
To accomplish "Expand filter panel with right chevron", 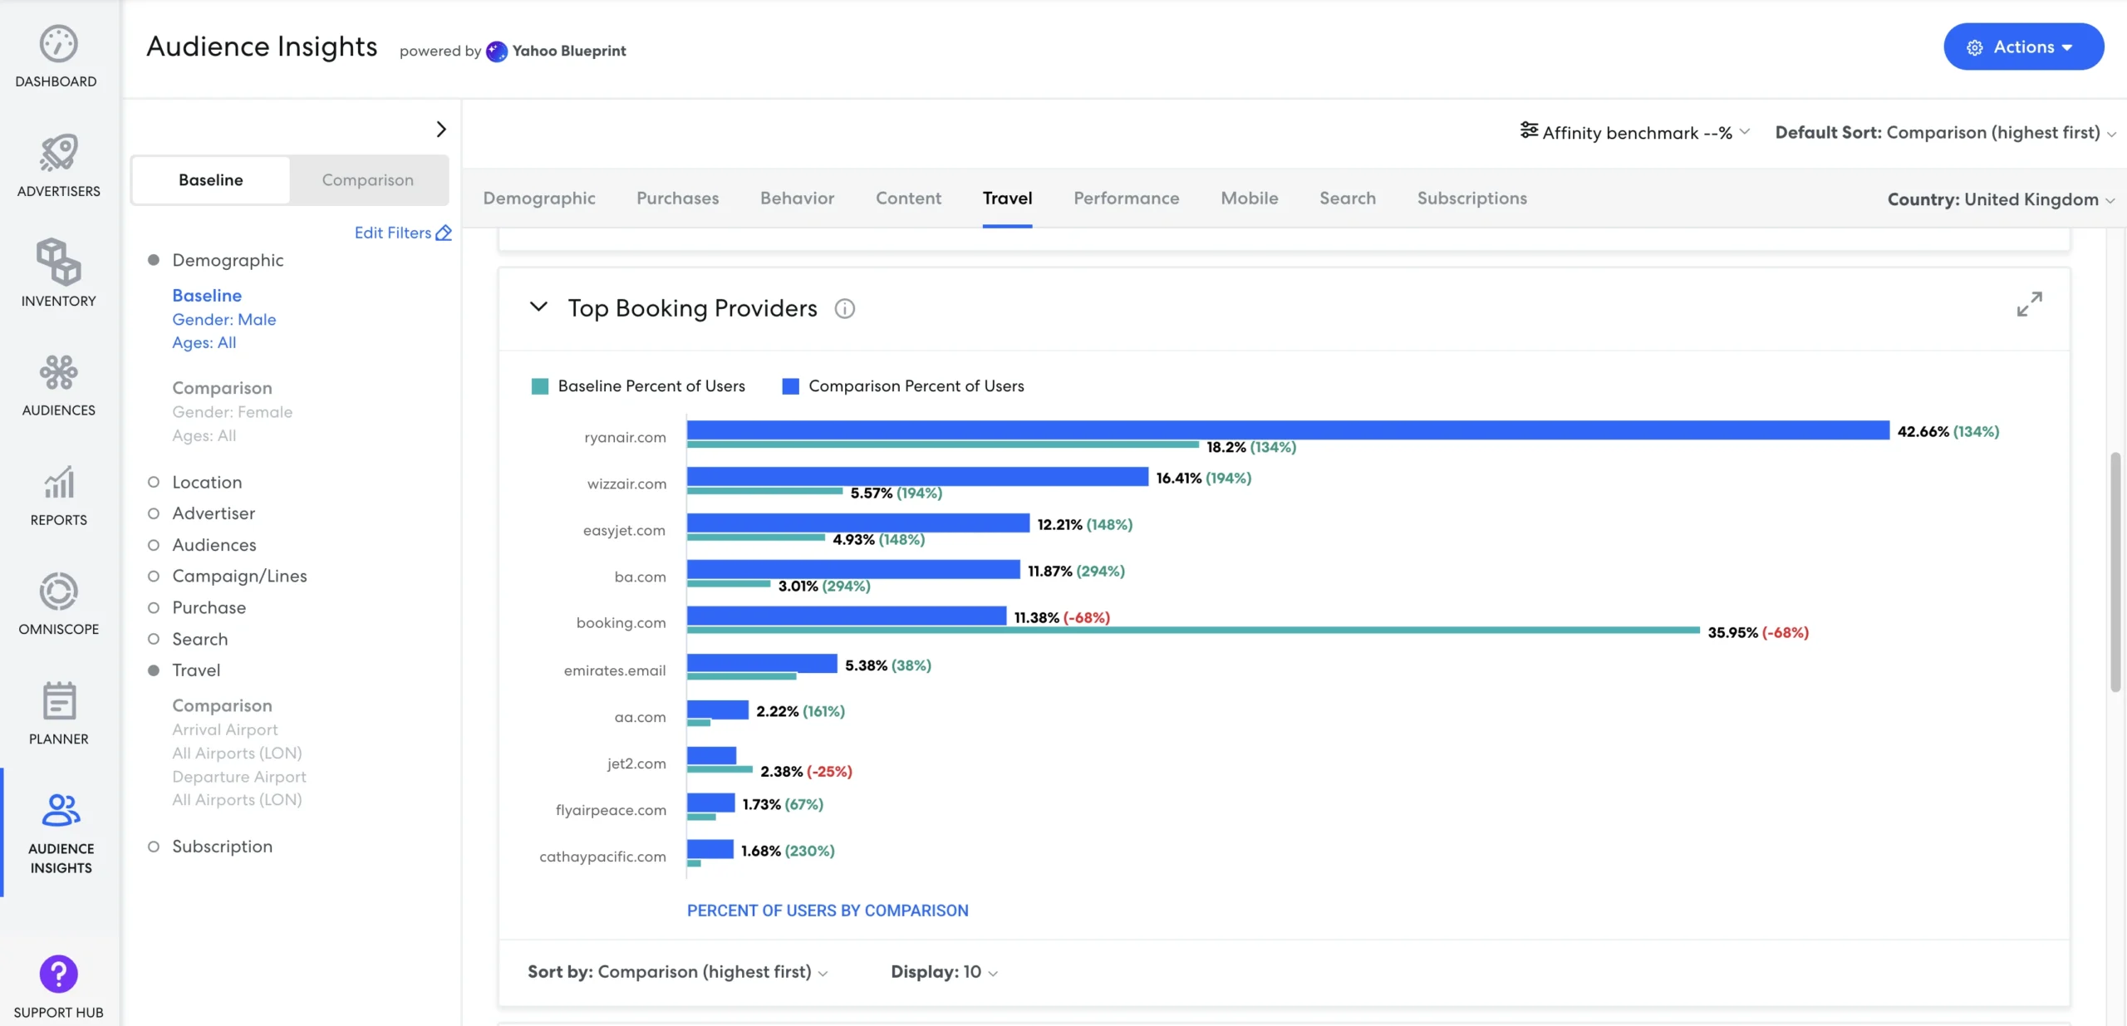I will tap(441, 129).
